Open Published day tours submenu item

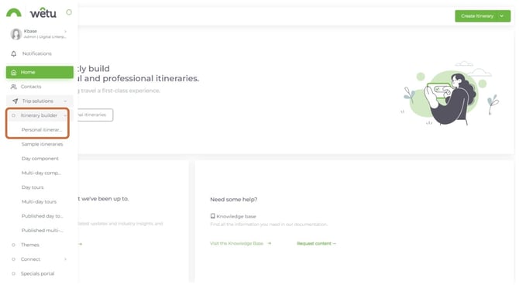[x=43, y=216]
